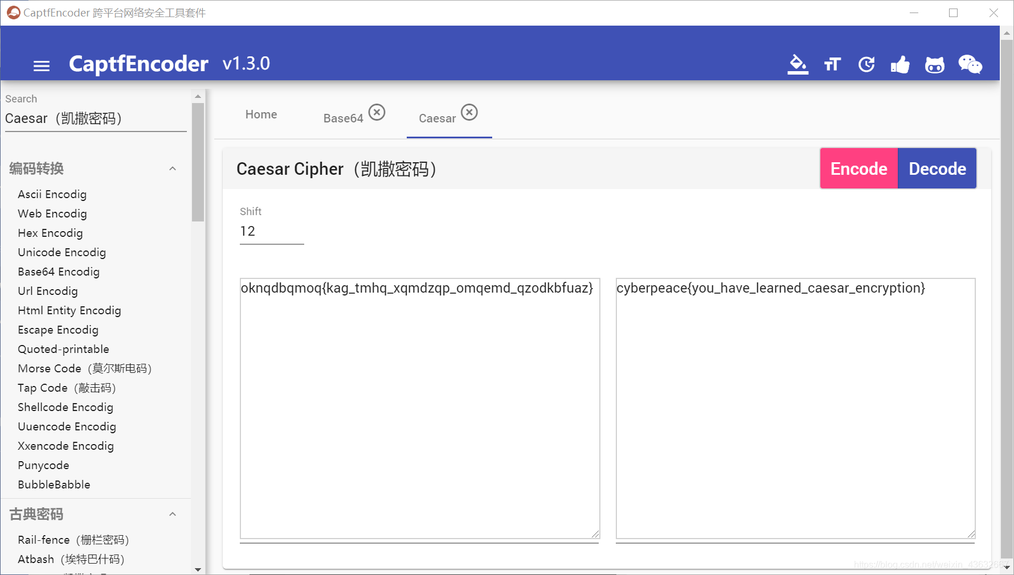The height and width of the screenshot is (575, 1014).
Task: Open Web Encodig in sidebar
Action: coord(52,213)
